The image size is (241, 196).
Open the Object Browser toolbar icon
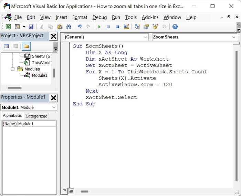(155, 27)
